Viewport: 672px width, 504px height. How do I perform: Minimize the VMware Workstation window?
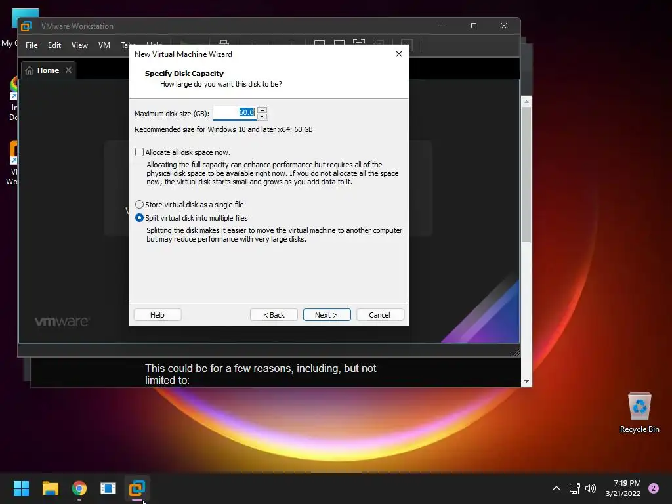(443, 26)
